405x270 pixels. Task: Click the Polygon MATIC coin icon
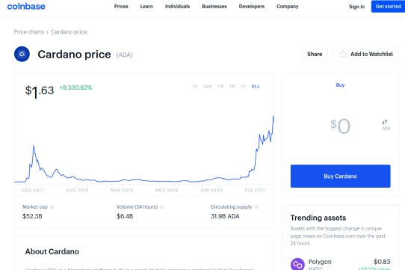pyautogui.click(x=297, y=264)
